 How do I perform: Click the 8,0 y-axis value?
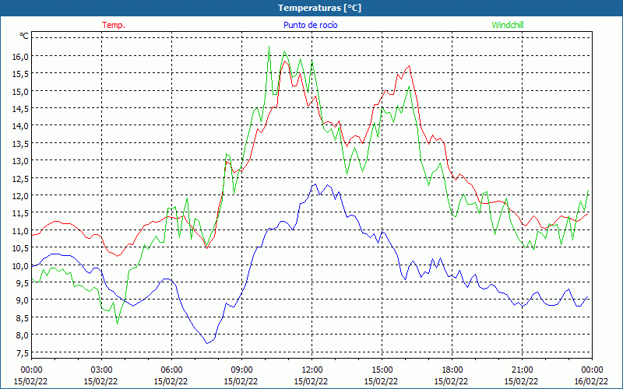tap(23, 335)
